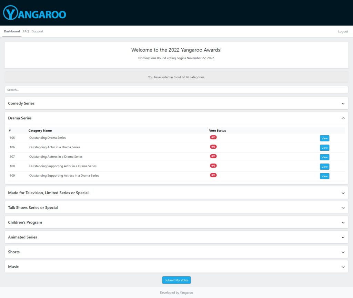Viewport: 353px width, 298px height.
Task: View Outstanding Actor in a Drama Series
Action: pyautogui.click(x=324, y=148)
